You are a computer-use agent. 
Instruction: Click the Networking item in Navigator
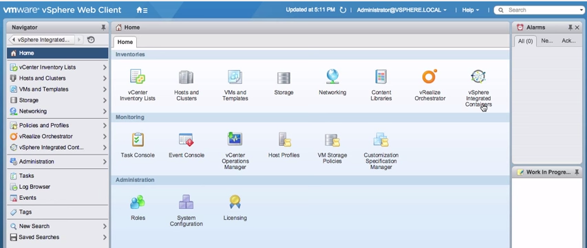tap(33, 111)
